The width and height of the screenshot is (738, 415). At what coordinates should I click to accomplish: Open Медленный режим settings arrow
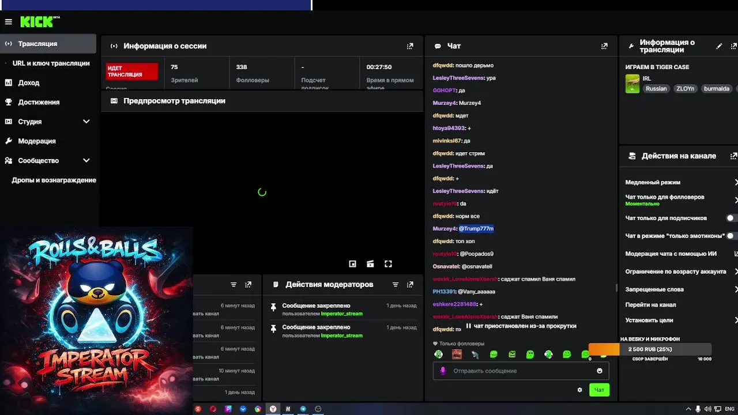click(736, 182)
